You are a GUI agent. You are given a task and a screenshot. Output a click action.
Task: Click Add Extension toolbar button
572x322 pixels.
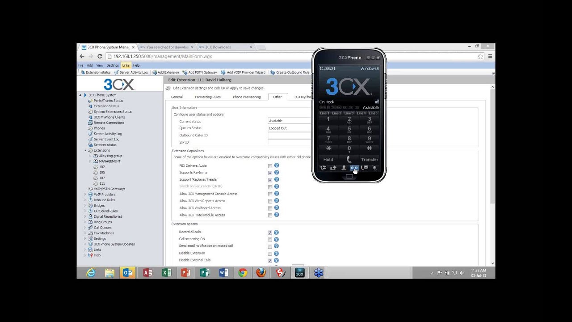click(165, 72)
